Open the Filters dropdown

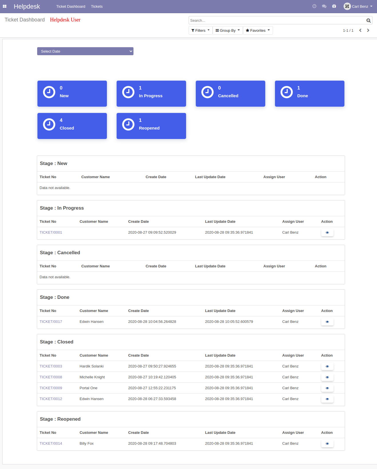(x=201, y=30)
